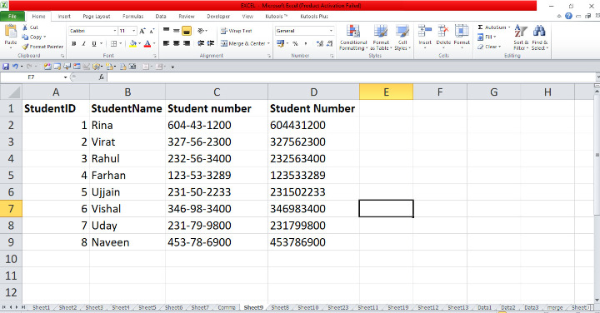Click the Merge & Center button
600x313 pixels.
point(245,43)
